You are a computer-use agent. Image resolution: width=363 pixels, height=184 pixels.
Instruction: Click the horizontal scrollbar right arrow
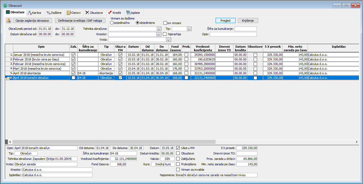357,142
